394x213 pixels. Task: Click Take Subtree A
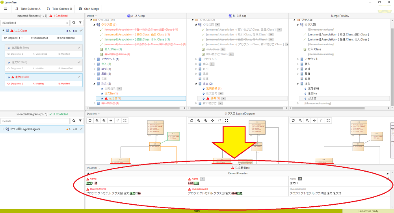tap(28, 9)
